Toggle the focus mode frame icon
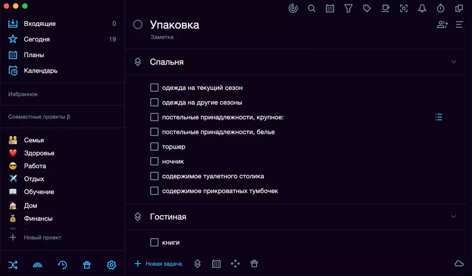This screenshot has width=472, height=276. tap(404, 8)
